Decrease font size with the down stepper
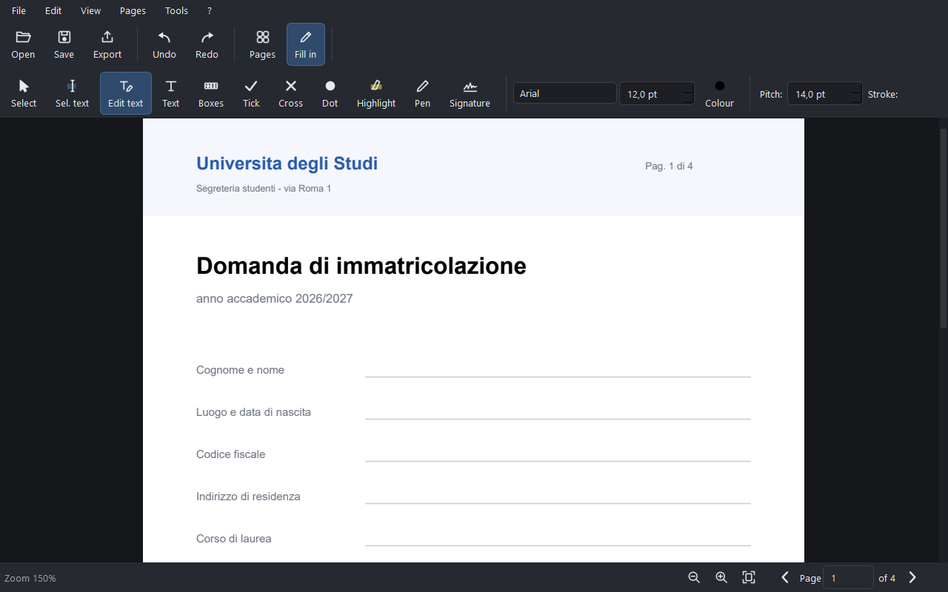The image size is (948, 592). click(689, 99)
